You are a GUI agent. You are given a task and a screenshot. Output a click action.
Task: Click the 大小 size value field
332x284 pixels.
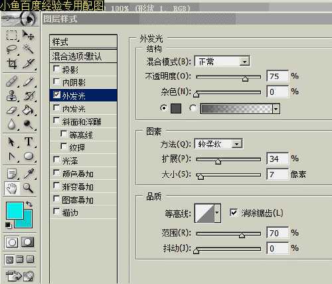pyautogui.click(x=278, y=175)
